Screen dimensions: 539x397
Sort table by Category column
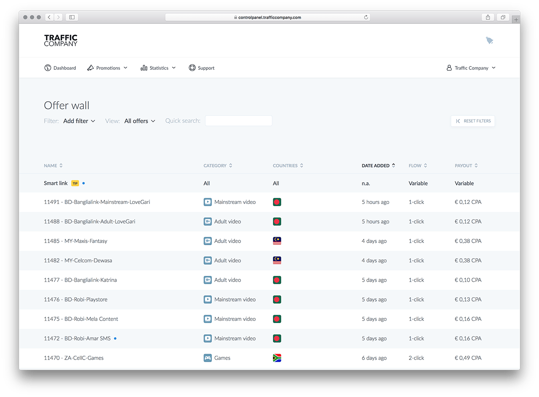tap(218, 166)
